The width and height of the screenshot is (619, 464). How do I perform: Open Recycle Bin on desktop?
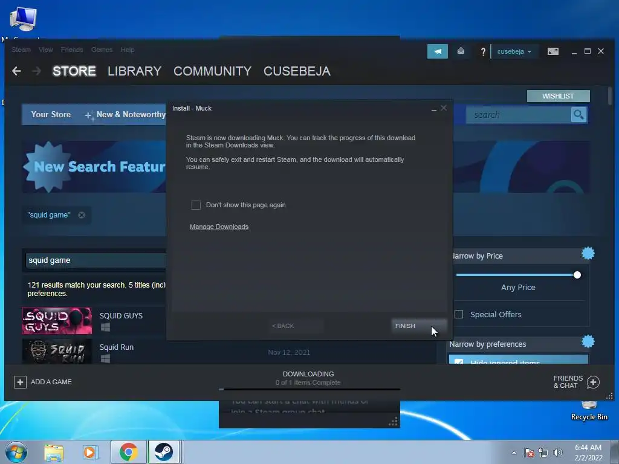(589, 411)
